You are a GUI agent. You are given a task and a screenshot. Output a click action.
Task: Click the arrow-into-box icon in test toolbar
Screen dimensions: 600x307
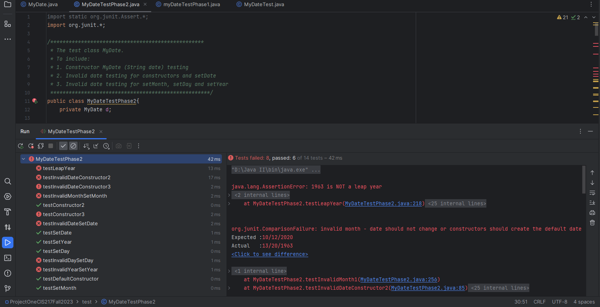129,146
